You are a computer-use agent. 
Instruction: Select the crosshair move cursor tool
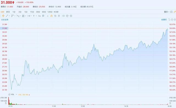[x=3, y=16]
